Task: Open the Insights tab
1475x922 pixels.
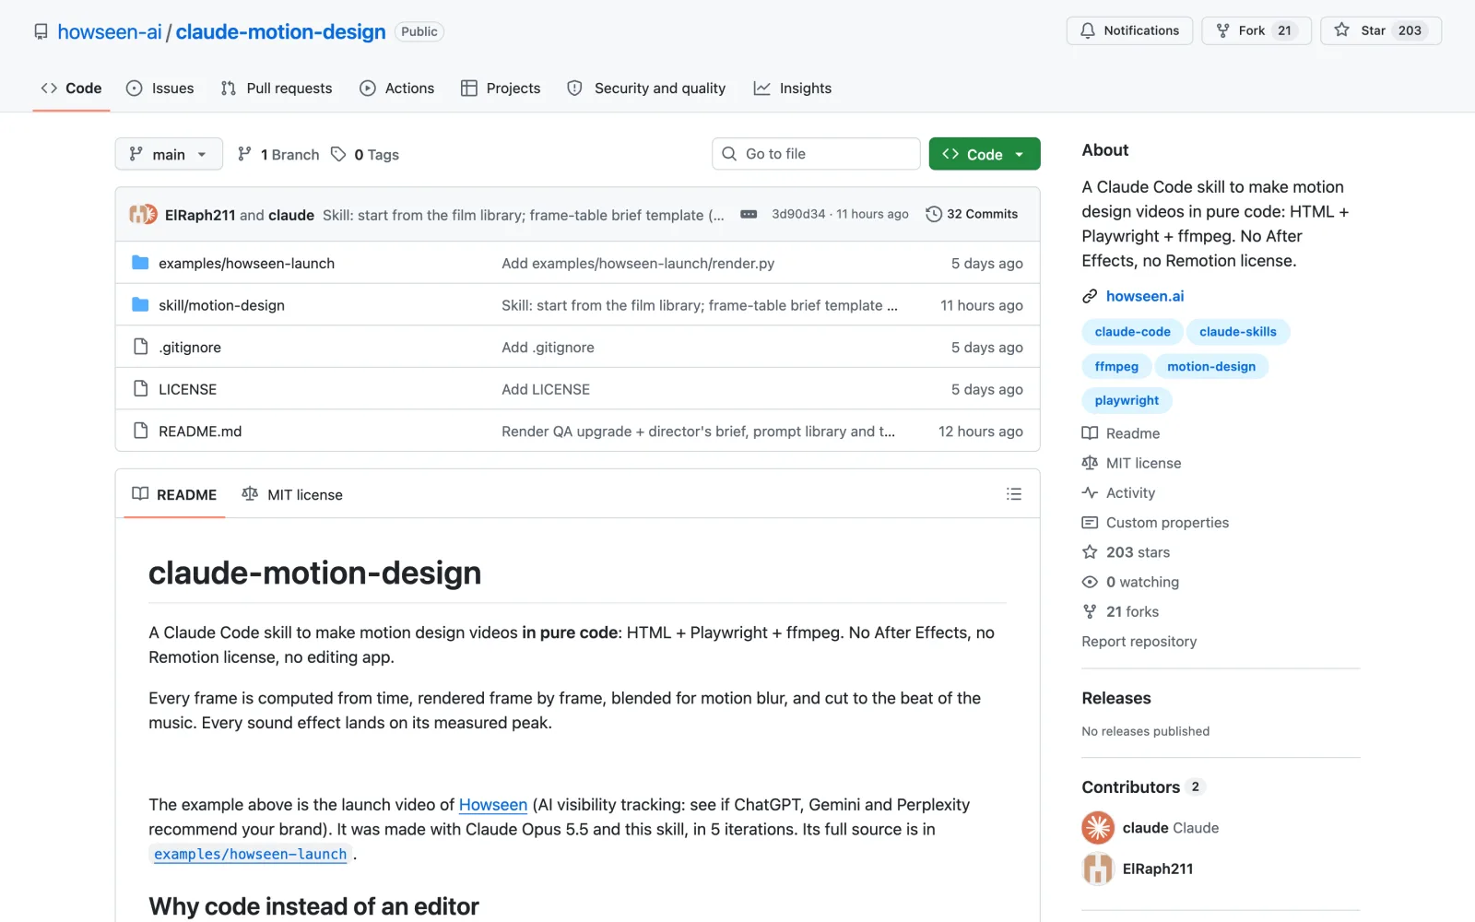Action: pyautogui.click(x=793, y=89)
